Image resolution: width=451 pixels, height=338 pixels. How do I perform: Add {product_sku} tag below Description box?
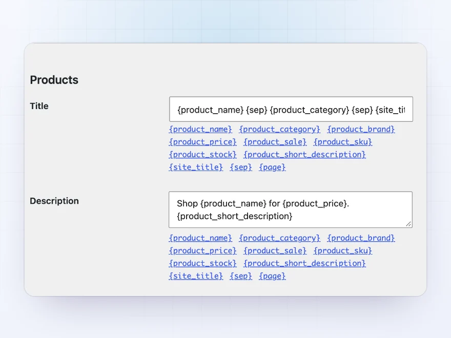(343, 251)
